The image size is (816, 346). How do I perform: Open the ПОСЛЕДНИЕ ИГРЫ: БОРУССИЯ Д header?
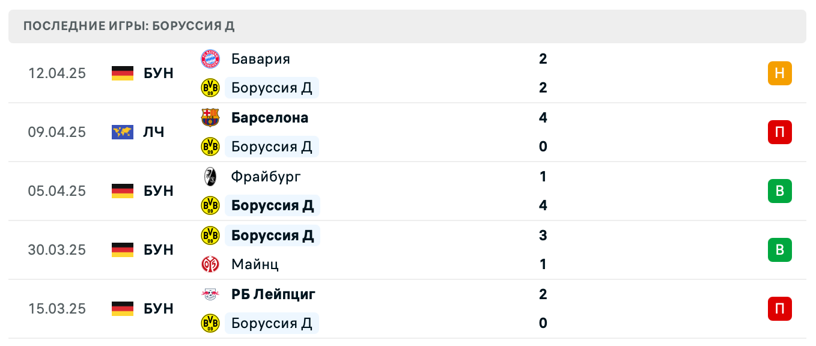pyautogui.click(x=129, y=26)
